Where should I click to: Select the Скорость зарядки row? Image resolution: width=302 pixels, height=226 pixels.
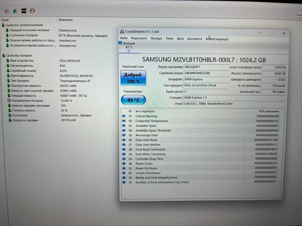coord(42,120)
